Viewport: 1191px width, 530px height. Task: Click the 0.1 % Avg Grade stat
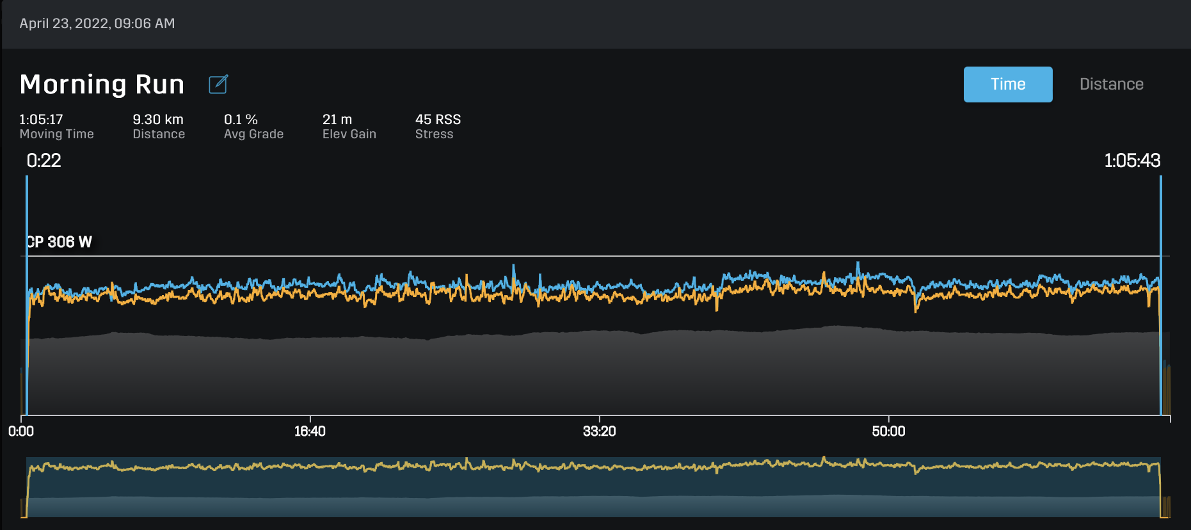(x=253, y=126)
